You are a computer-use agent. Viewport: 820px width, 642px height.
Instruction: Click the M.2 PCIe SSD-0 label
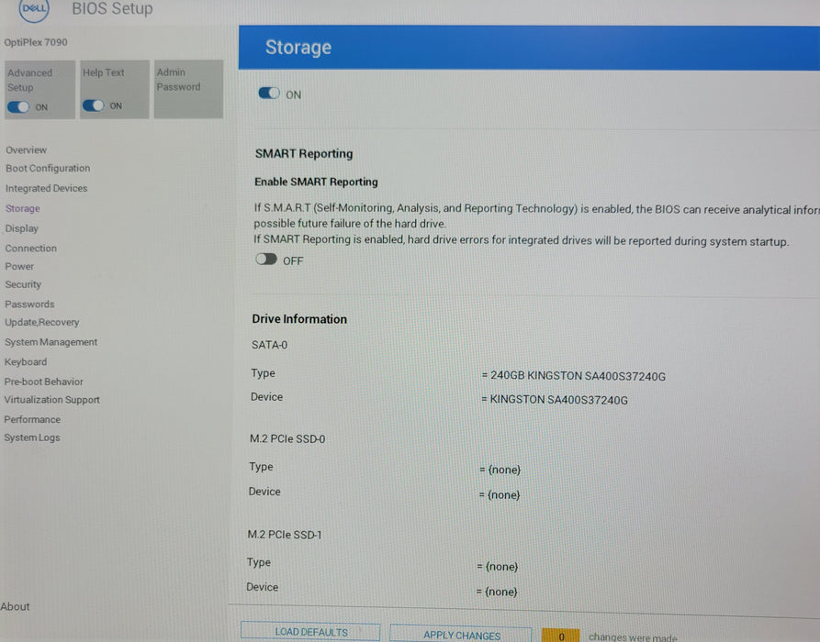(x=287, y=438)
